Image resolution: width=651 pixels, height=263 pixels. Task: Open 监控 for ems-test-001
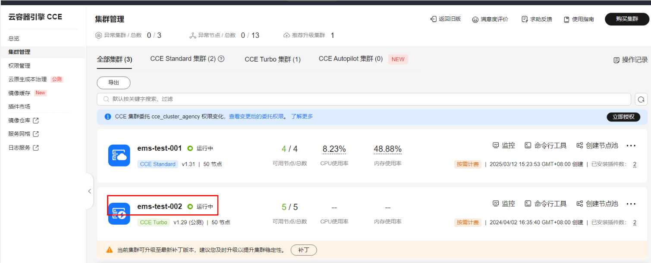tap(504, 145)
